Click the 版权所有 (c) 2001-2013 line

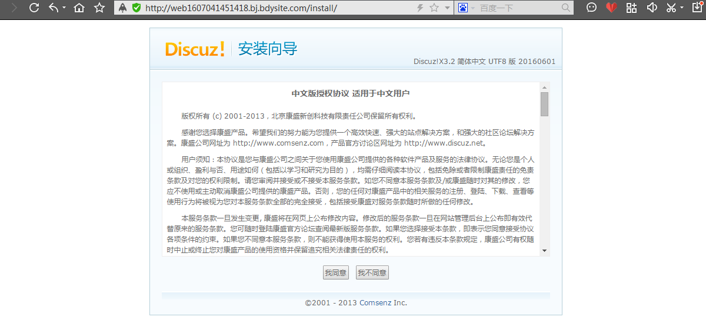(299, 116)
